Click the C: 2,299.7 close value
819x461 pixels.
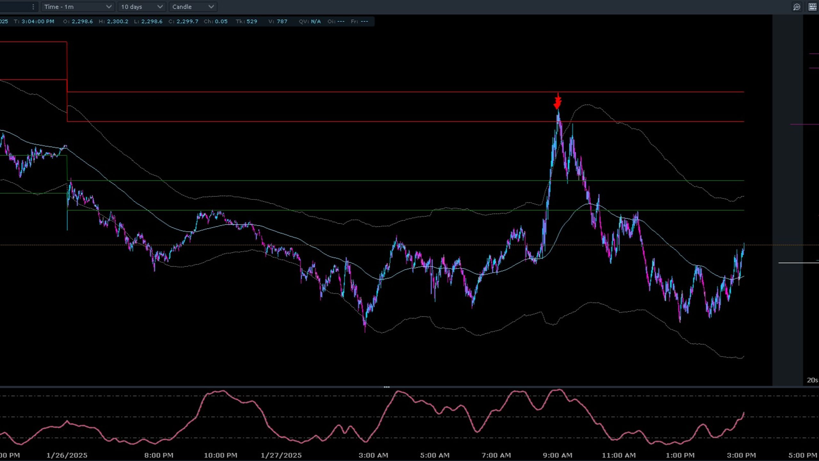[183, 21]
